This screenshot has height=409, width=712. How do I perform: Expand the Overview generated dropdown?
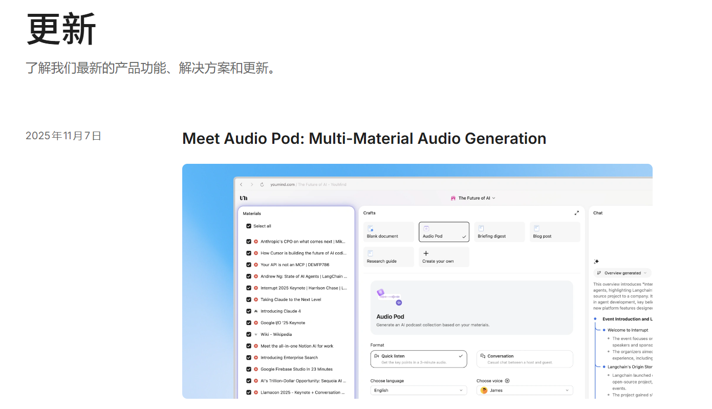pyautogui.click(x=622, y=273)
